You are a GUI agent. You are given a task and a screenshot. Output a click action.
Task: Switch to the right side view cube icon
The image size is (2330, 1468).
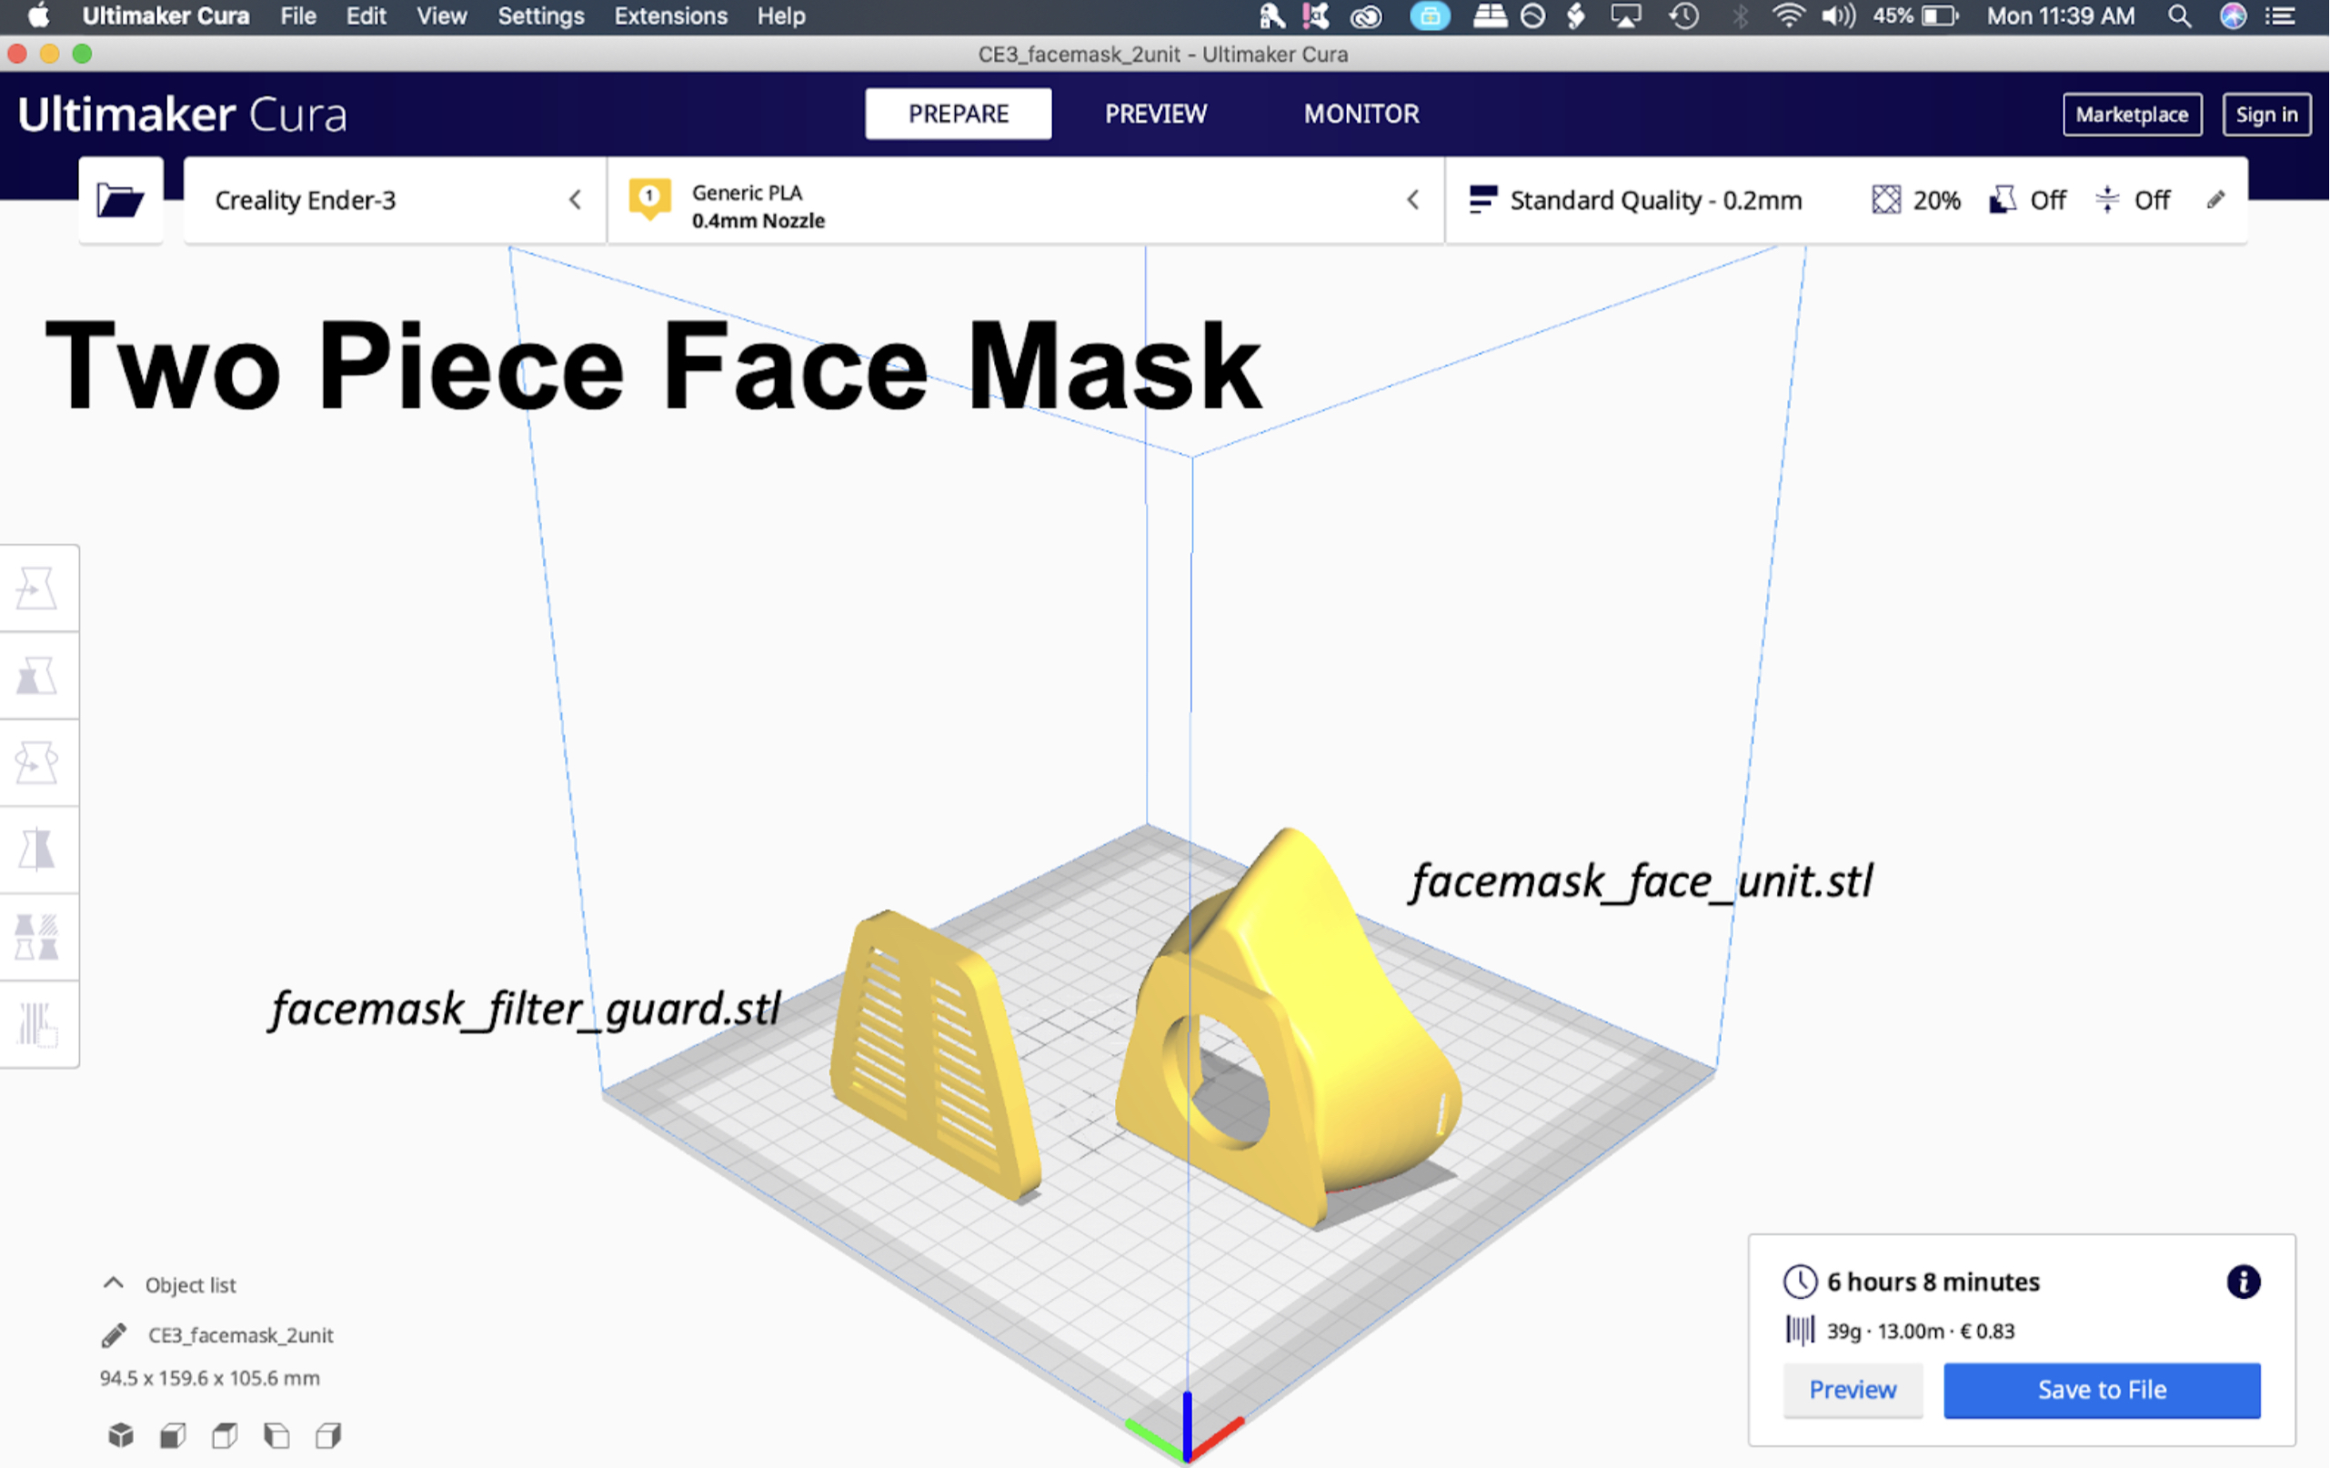(x=328, y=1435)
